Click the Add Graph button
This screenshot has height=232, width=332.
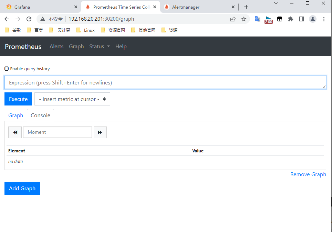(22, 188)
